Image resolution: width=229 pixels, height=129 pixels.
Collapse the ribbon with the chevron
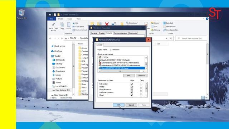(x=204, y=19)
